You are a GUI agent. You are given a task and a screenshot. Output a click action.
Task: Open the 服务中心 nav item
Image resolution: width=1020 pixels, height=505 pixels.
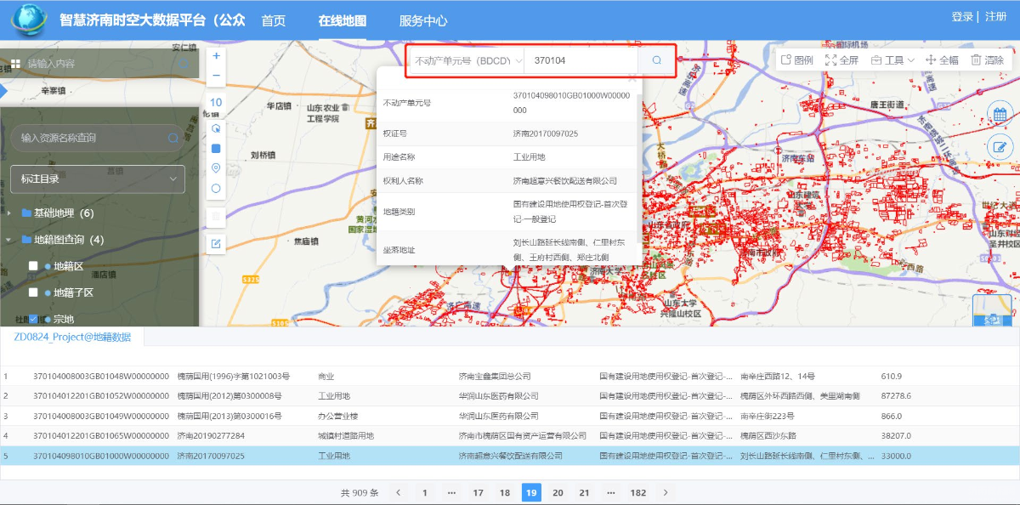pyautogui.click(x=422, y=20)
